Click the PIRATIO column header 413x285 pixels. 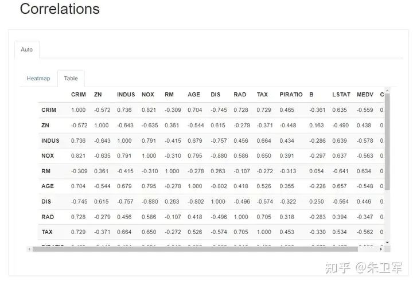(x=291, y=95)
